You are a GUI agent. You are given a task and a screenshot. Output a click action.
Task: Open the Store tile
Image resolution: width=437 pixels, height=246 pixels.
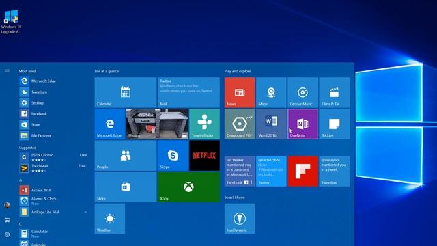[126, 187]
